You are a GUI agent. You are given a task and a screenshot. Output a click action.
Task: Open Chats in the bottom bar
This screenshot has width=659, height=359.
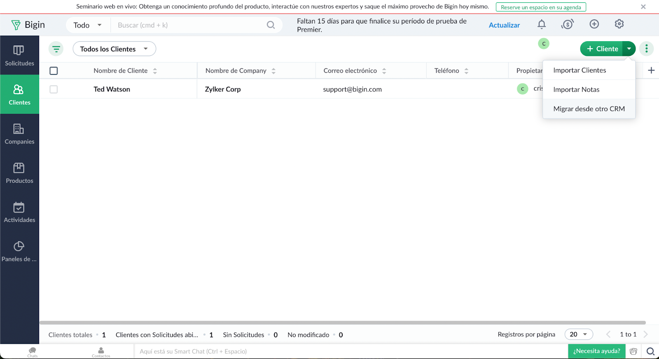coord(33,352)
